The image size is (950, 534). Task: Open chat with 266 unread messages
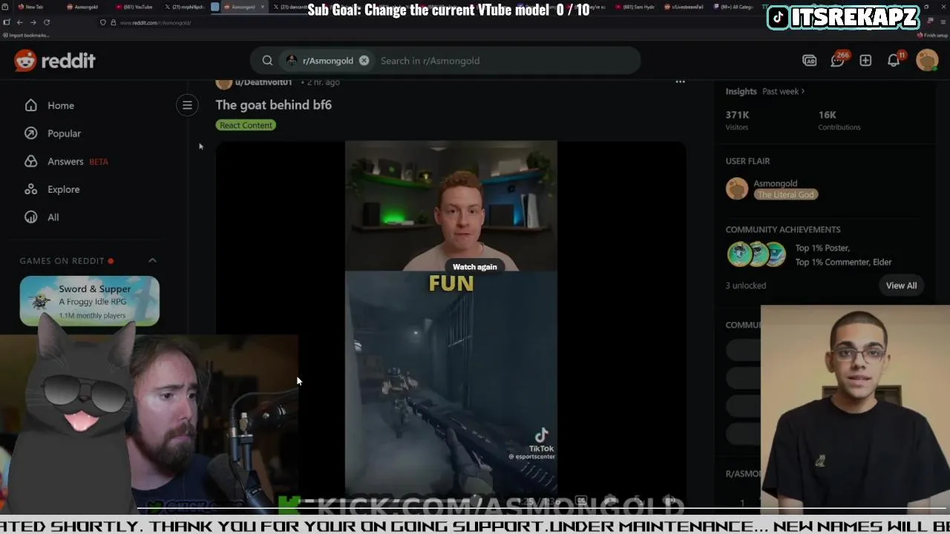[838, 60]
